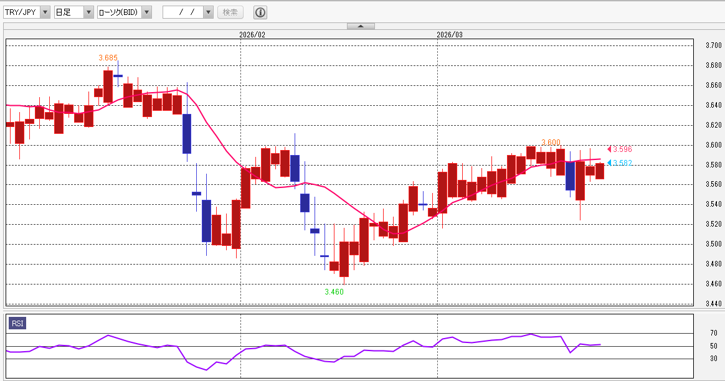Click the 3.500 price axis label

(713, 244)
